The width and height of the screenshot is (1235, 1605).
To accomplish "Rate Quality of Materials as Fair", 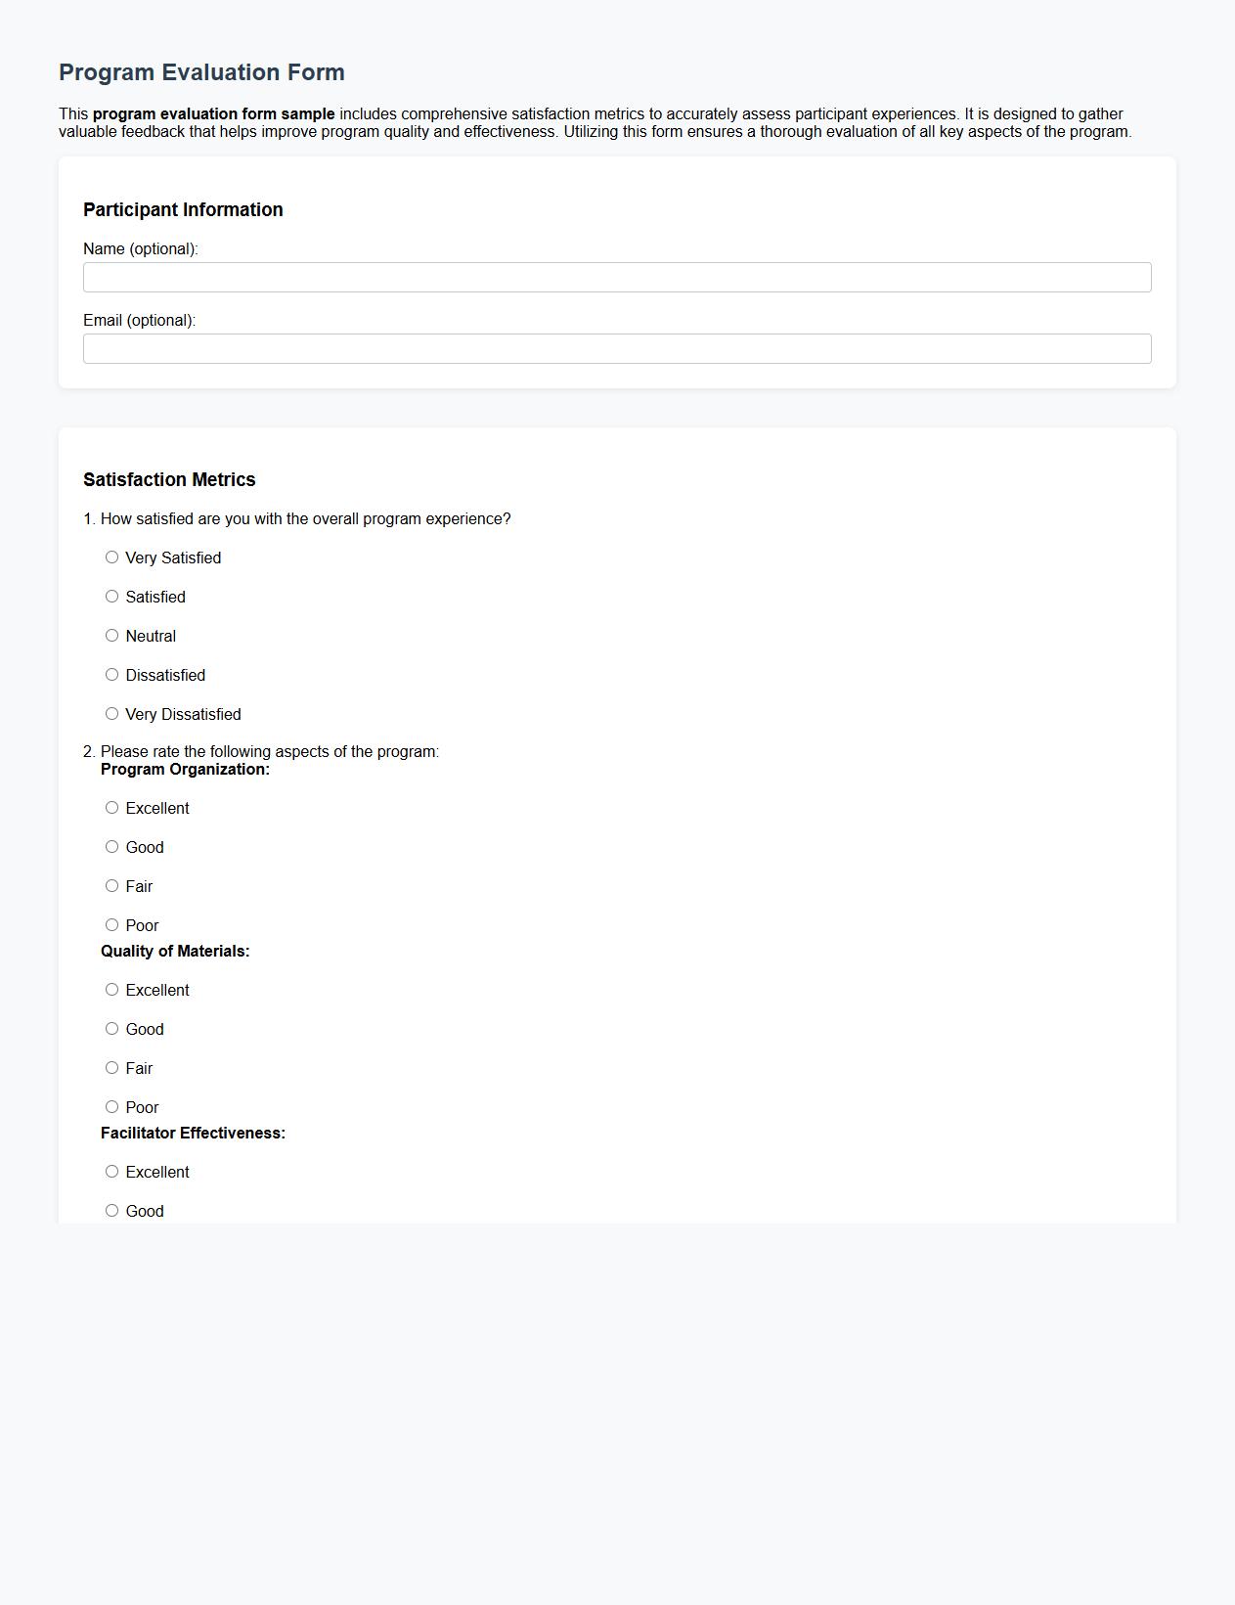I will pyautogui.click(x=110, y=1066).
